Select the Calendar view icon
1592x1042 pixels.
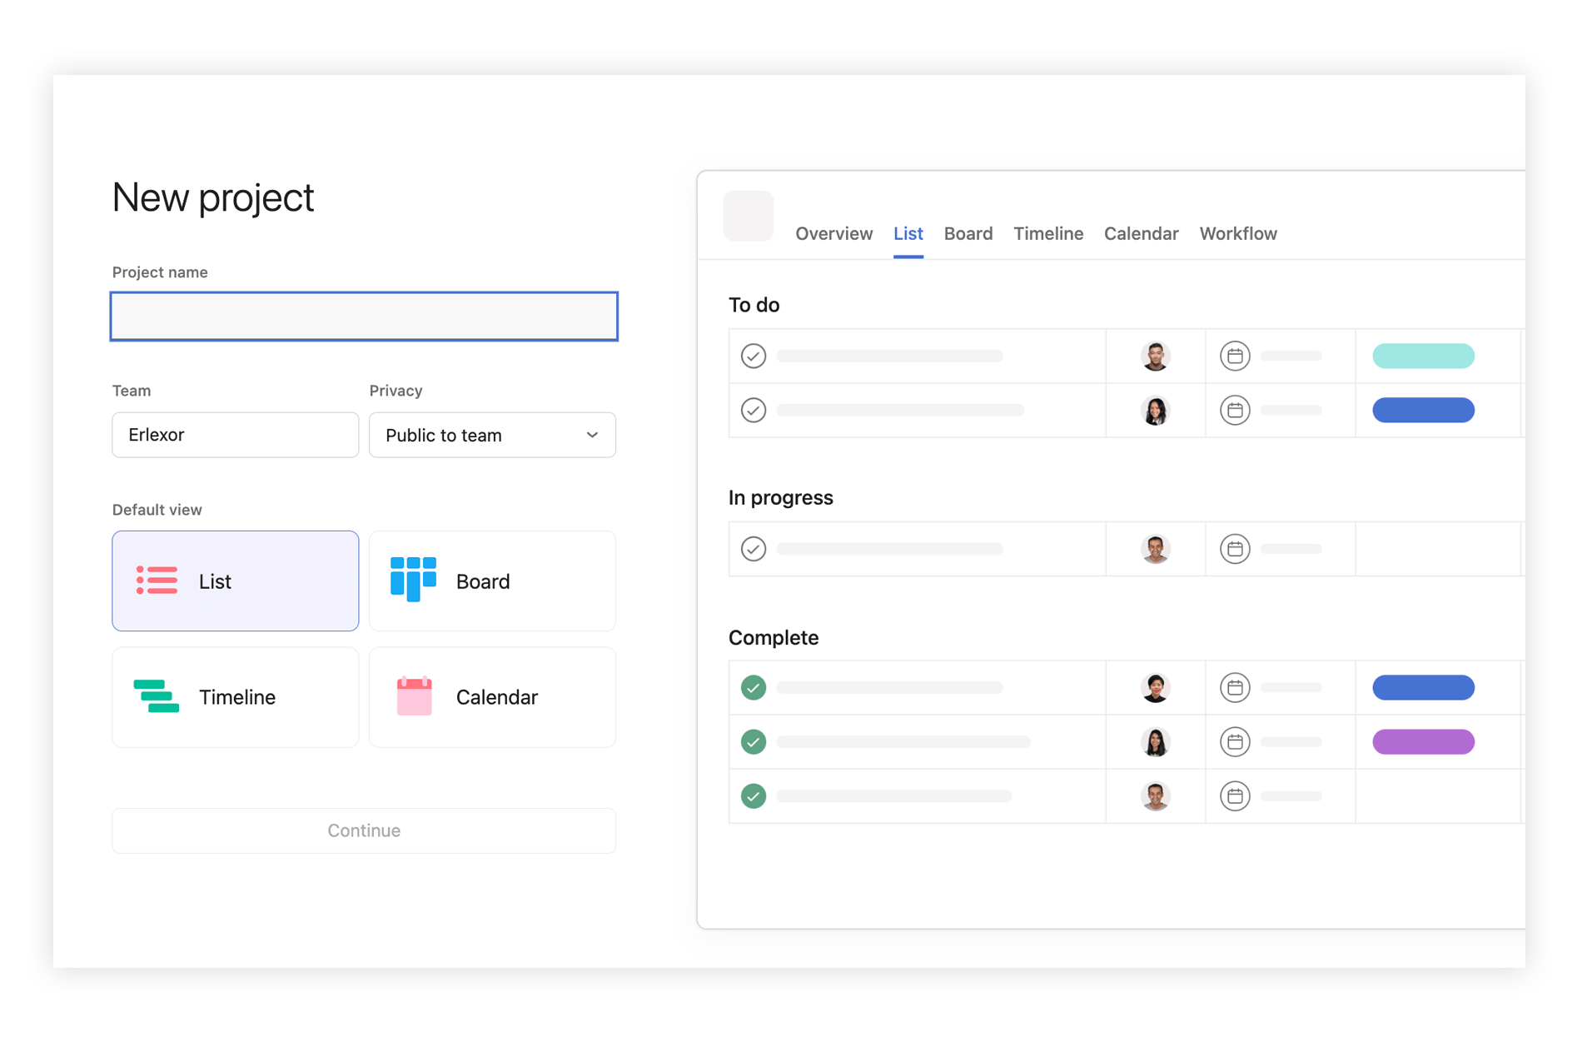point(414,696)
